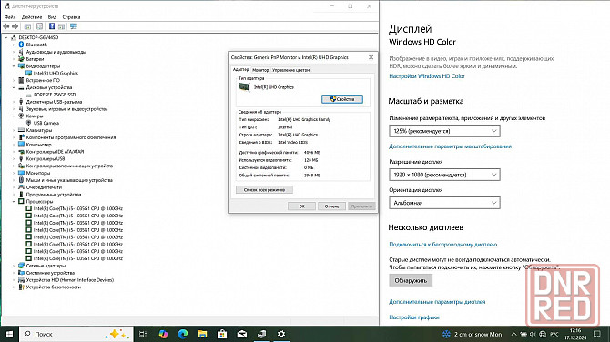Select Контроллеры USB category
This screenshot has width=610, height=342.
(46, 158)
